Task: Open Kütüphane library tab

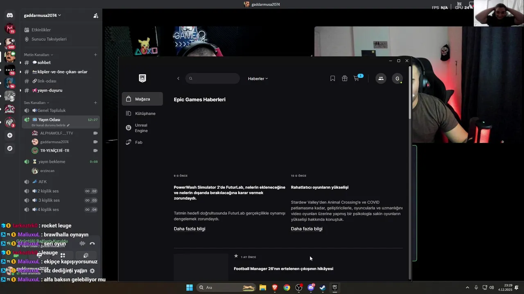Action: [x=142, y=114]
